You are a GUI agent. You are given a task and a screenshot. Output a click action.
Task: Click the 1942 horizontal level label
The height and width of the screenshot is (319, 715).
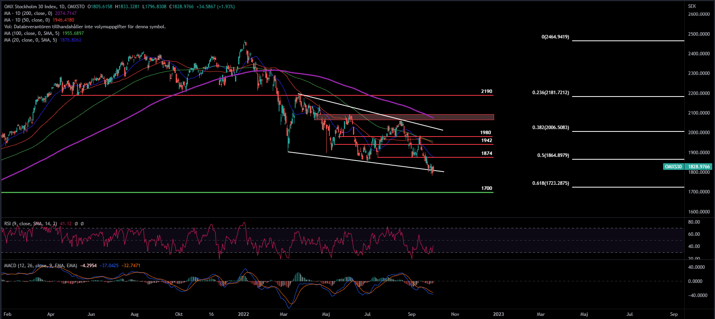tap(486, 140)
